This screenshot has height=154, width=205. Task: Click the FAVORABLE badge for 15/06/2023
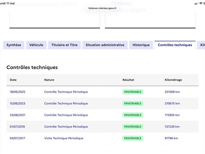133,103
